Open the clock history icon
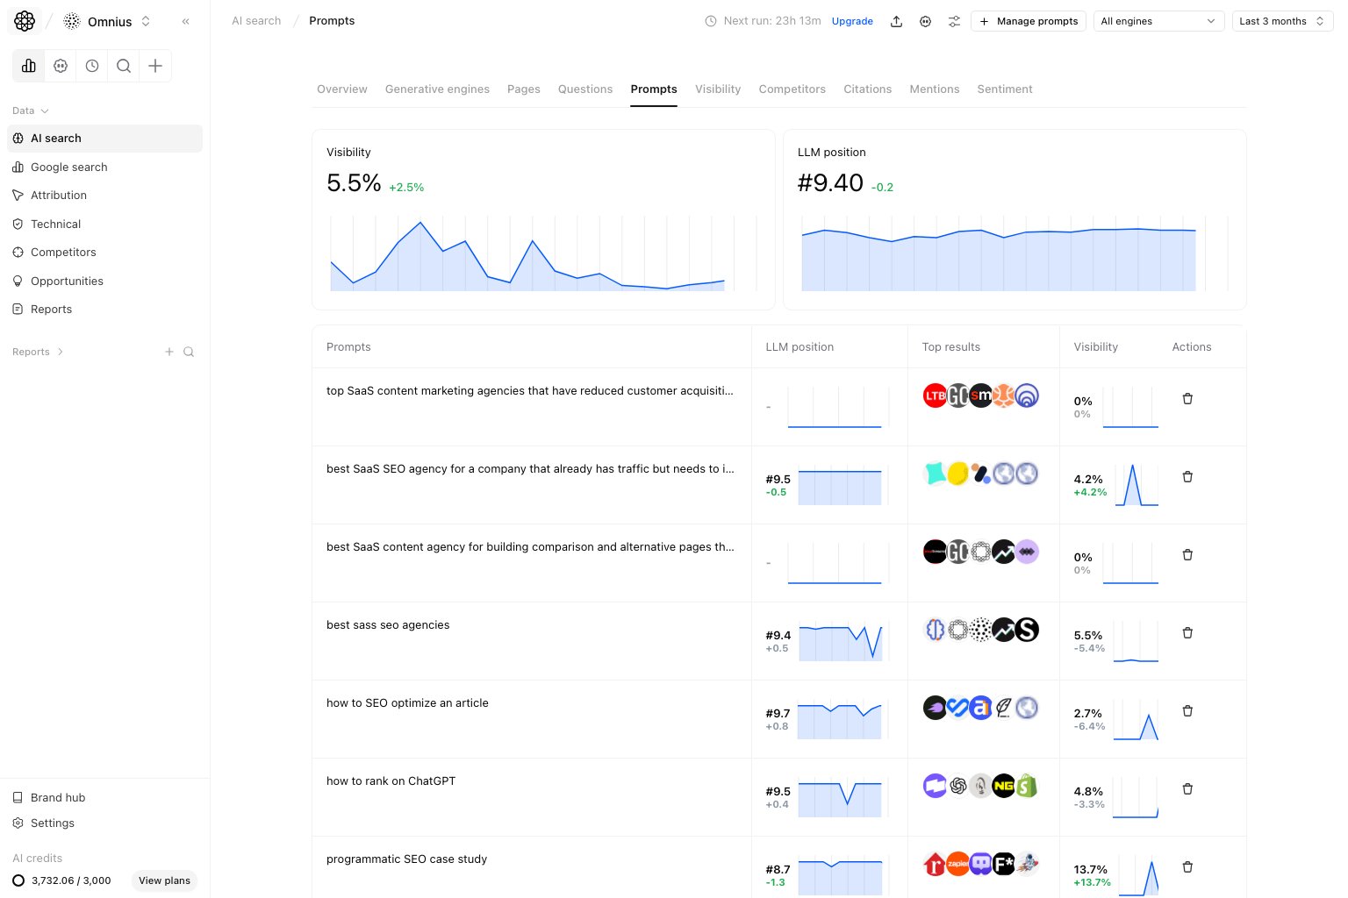Image resolution: width=1348 pixels, height=898 pixels. 92,66
